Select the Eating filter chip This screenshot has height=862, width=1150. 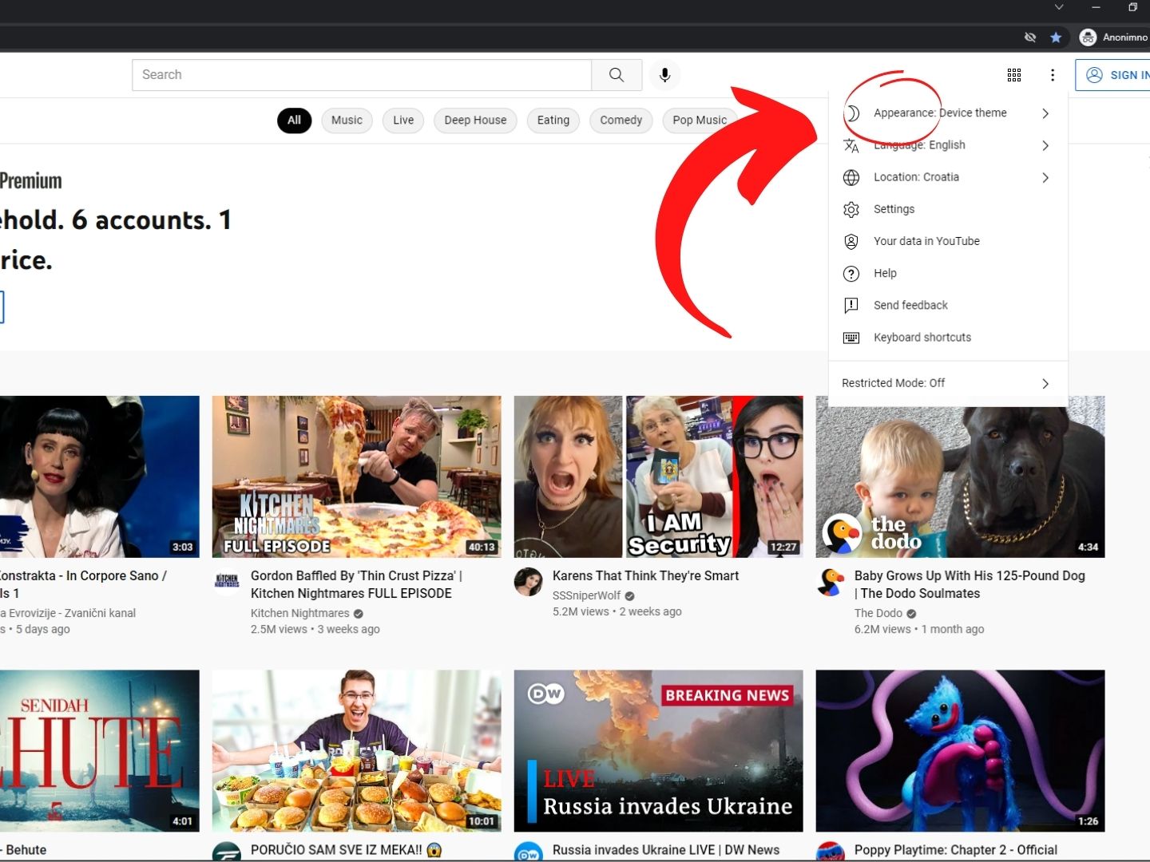pos(553,121)
